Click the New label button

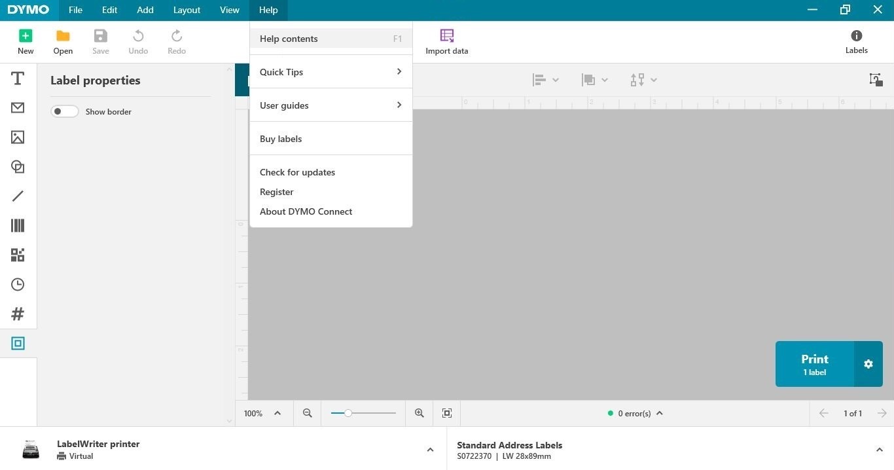click(26, 42)
